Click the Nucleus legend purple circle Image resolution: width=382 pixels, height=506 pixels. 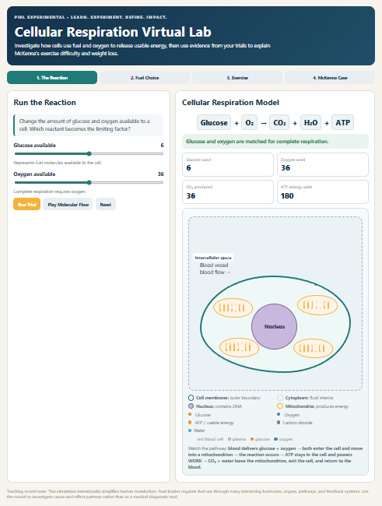191,406
